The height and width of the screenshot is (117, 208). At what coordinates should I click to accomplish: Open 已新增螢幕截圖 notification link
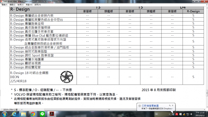pos(150,106)
